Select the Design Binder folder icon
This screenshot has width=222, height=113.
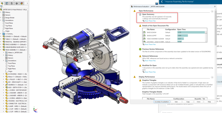tap(4, 18)
